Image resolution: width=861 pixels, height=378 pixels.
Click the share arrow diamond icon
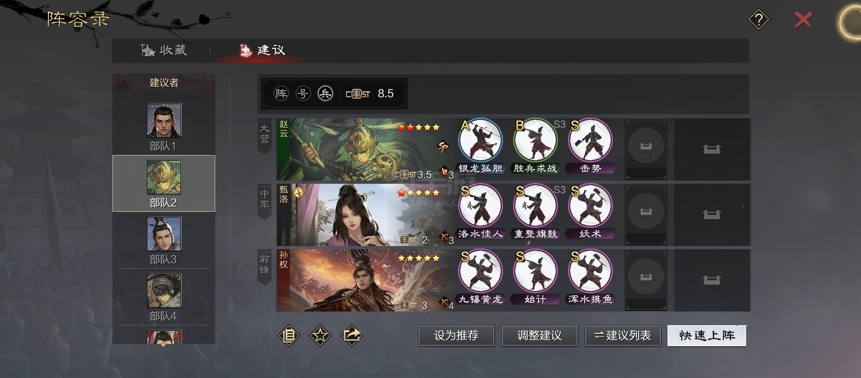point(352,336)
